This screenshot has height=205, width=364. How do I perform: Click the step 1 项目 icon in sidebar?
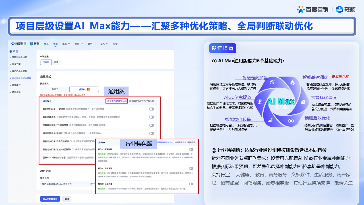11,52
